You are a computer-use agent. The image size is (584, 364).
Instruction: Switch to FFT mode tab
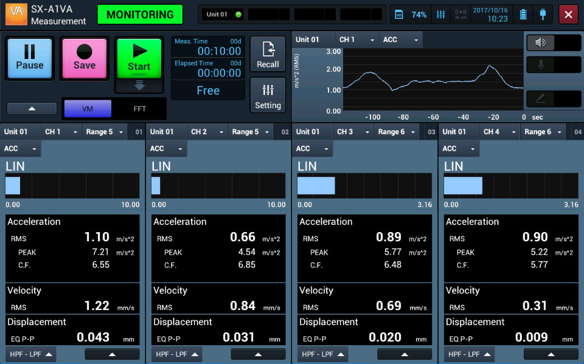(140, 109)
